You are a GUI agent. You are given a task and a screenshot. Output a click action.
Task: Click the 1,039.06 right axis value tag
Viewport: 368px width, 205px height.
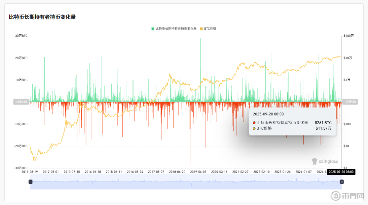pos(350,102)
